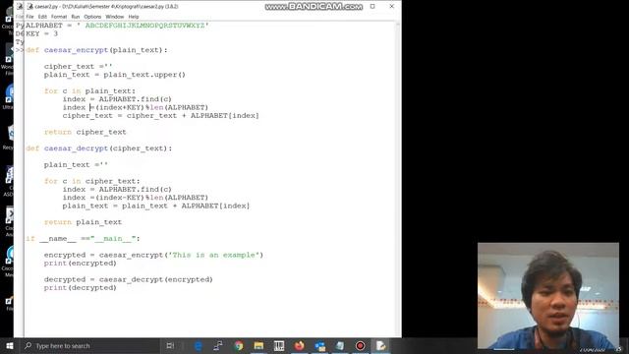The width and height of the screenshot is (629, 354).
Task: Open the Edit menu
Action: [42, 17]
